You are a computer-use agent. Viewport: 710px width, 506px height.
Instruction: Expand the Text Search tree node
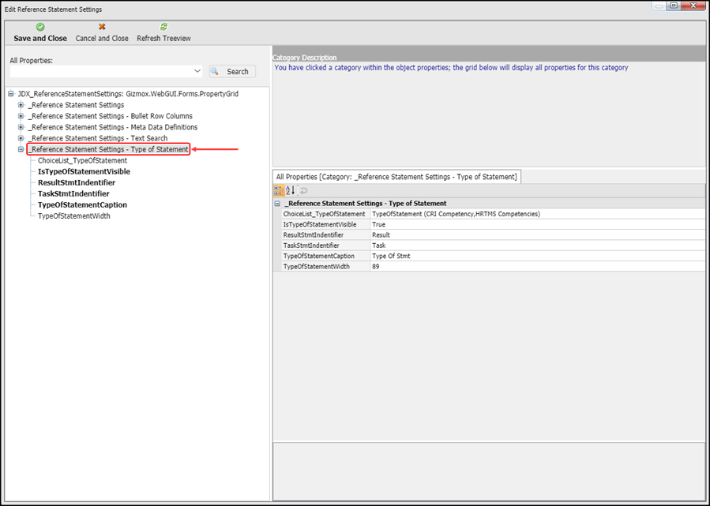pyautogui.click(x=21, y=138)
